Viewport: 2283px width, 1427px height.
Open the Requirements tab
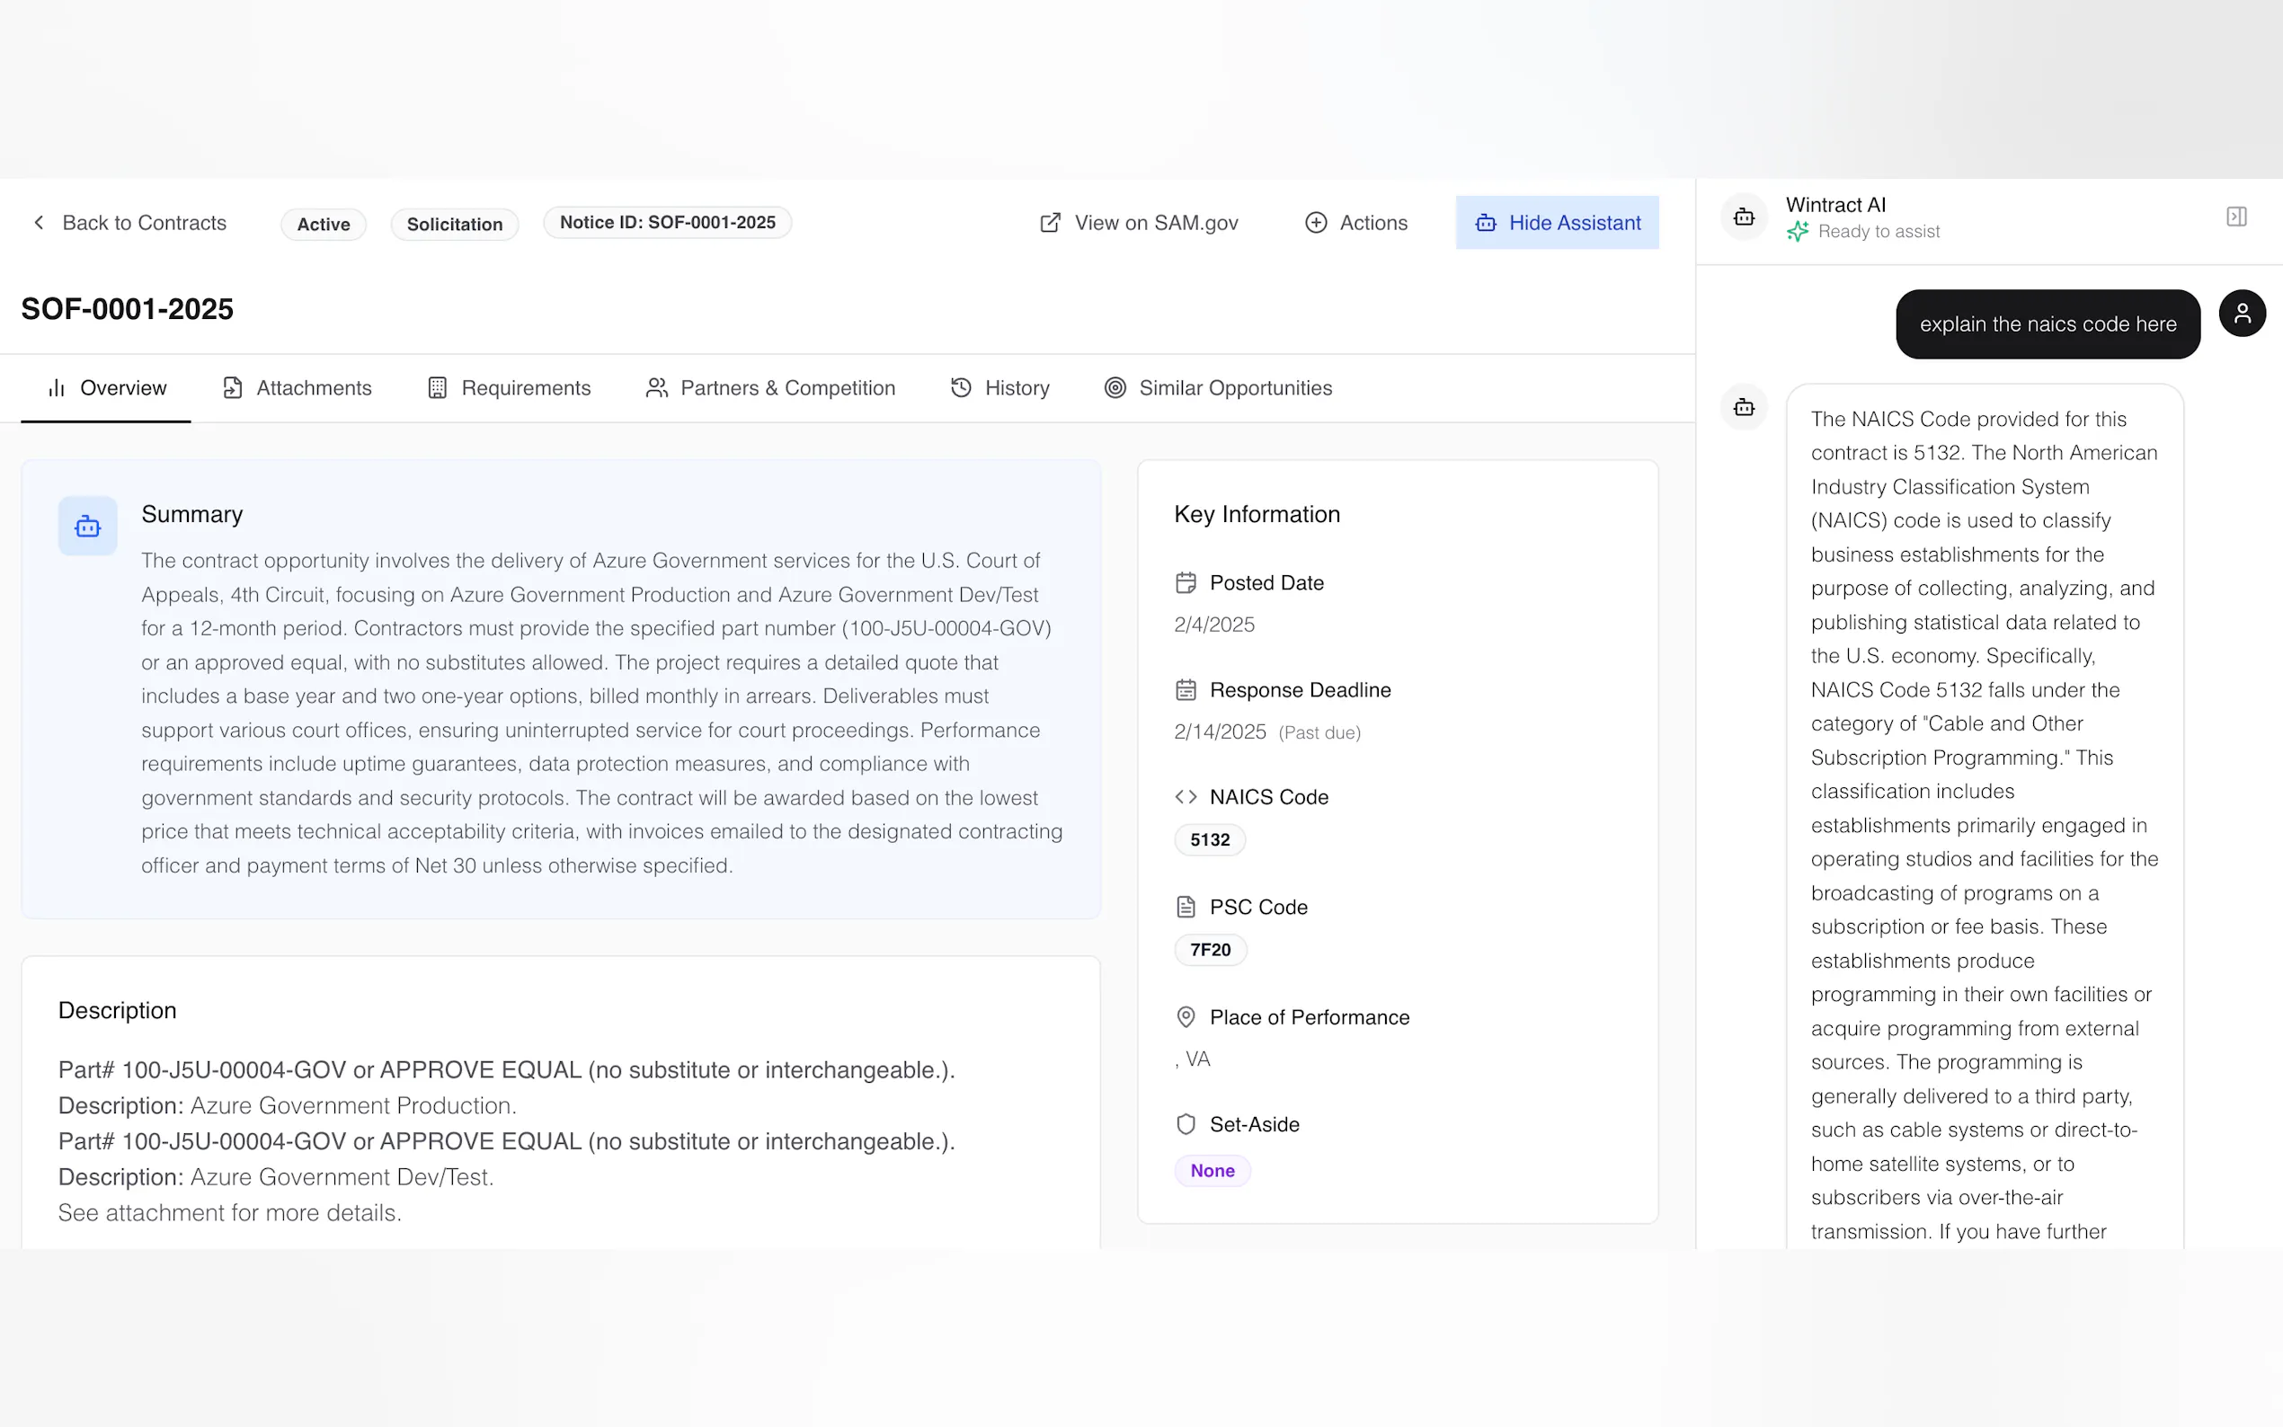tap(509, 388)
